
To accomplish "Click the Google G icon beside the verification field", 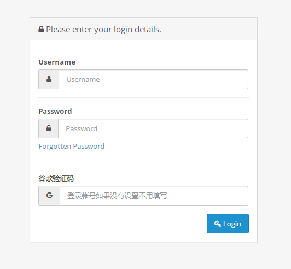I will coord(49,196).
